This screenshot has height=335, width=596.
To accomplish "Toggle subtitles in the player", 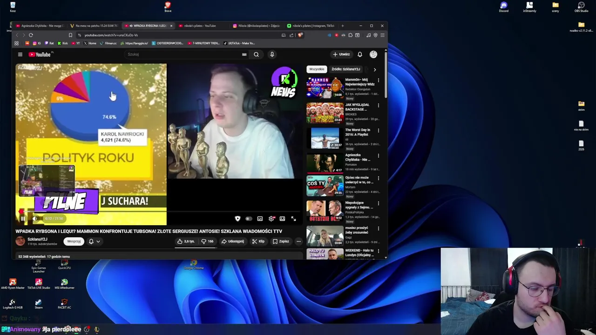I will click(260, 219).
